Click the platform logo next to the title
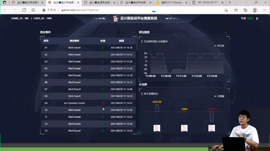The image size is (270, 151). pos(116,18)
